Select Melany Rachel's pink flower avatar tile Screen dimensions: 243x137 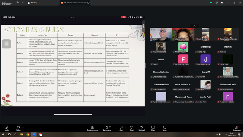[183, 47]
